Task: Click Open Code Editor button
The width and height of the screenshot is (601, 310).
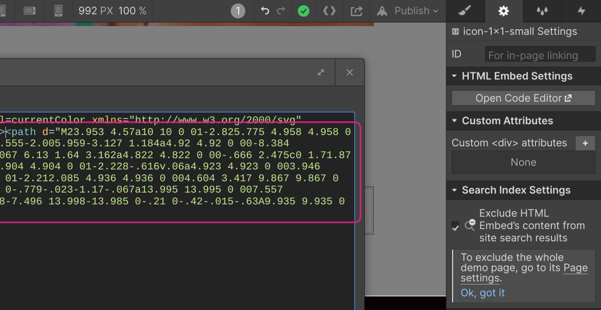Action: click(x=523, y=98)
